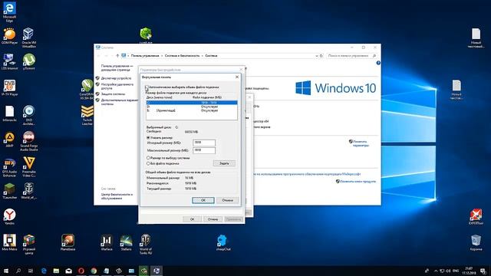Confirm virtual memory dialog with OK

203,200
